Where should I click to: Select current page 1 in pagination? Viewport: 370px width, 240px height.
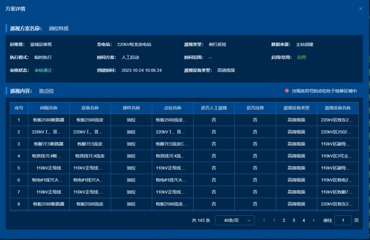[274, 220]
